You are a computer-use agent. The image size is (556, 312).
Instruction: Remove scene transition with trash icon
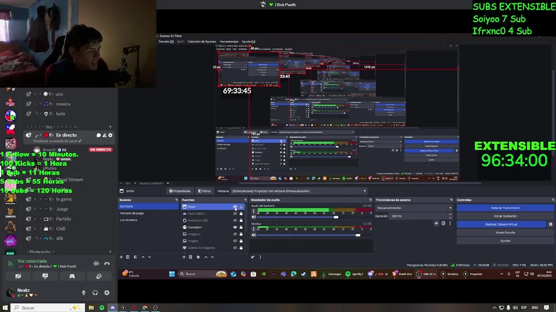click(x=443, y=224)
